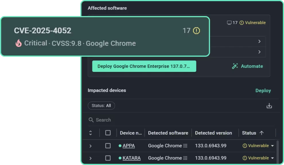Click the download export icon
The image size is (284, 165).
point(269,106)
